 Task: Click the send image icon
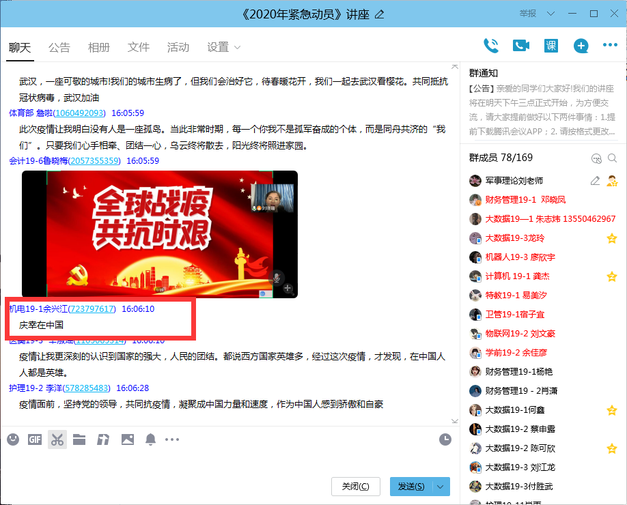[x=127, y=439]
